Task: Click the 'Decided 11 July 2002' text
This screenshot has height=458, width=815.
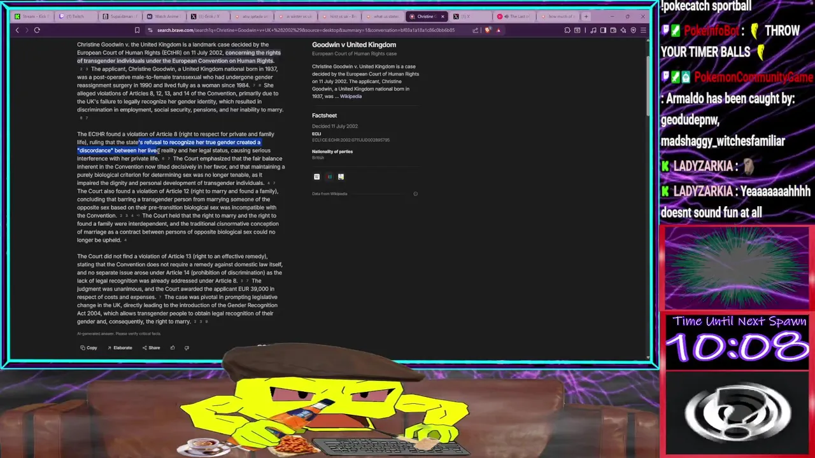Action: point(335,127)
